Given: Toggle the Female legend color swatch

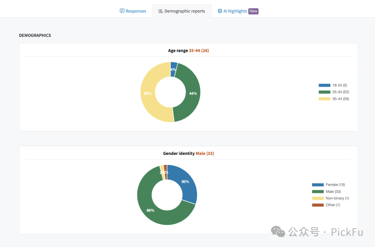Looking at the screenshot, I should tap(318, 185).
